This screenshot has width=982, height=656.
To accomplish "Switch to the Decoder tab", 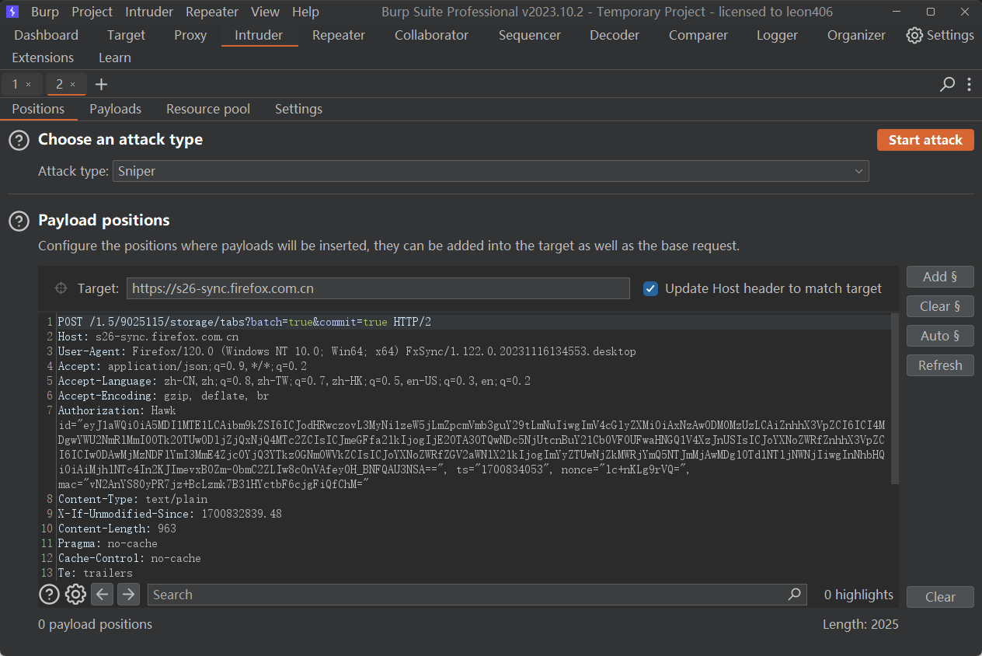I will coord(615,35).
